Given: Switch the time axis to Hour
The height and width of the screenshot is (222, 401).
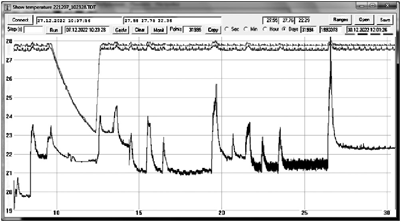Looking at the screenshot, I should click(264, 29).
